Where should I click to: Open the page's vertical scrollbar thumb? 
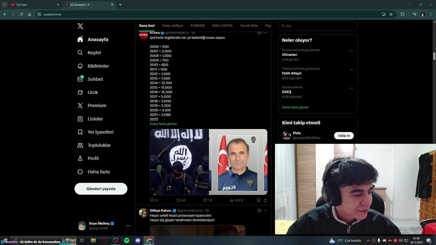(434, 56)
